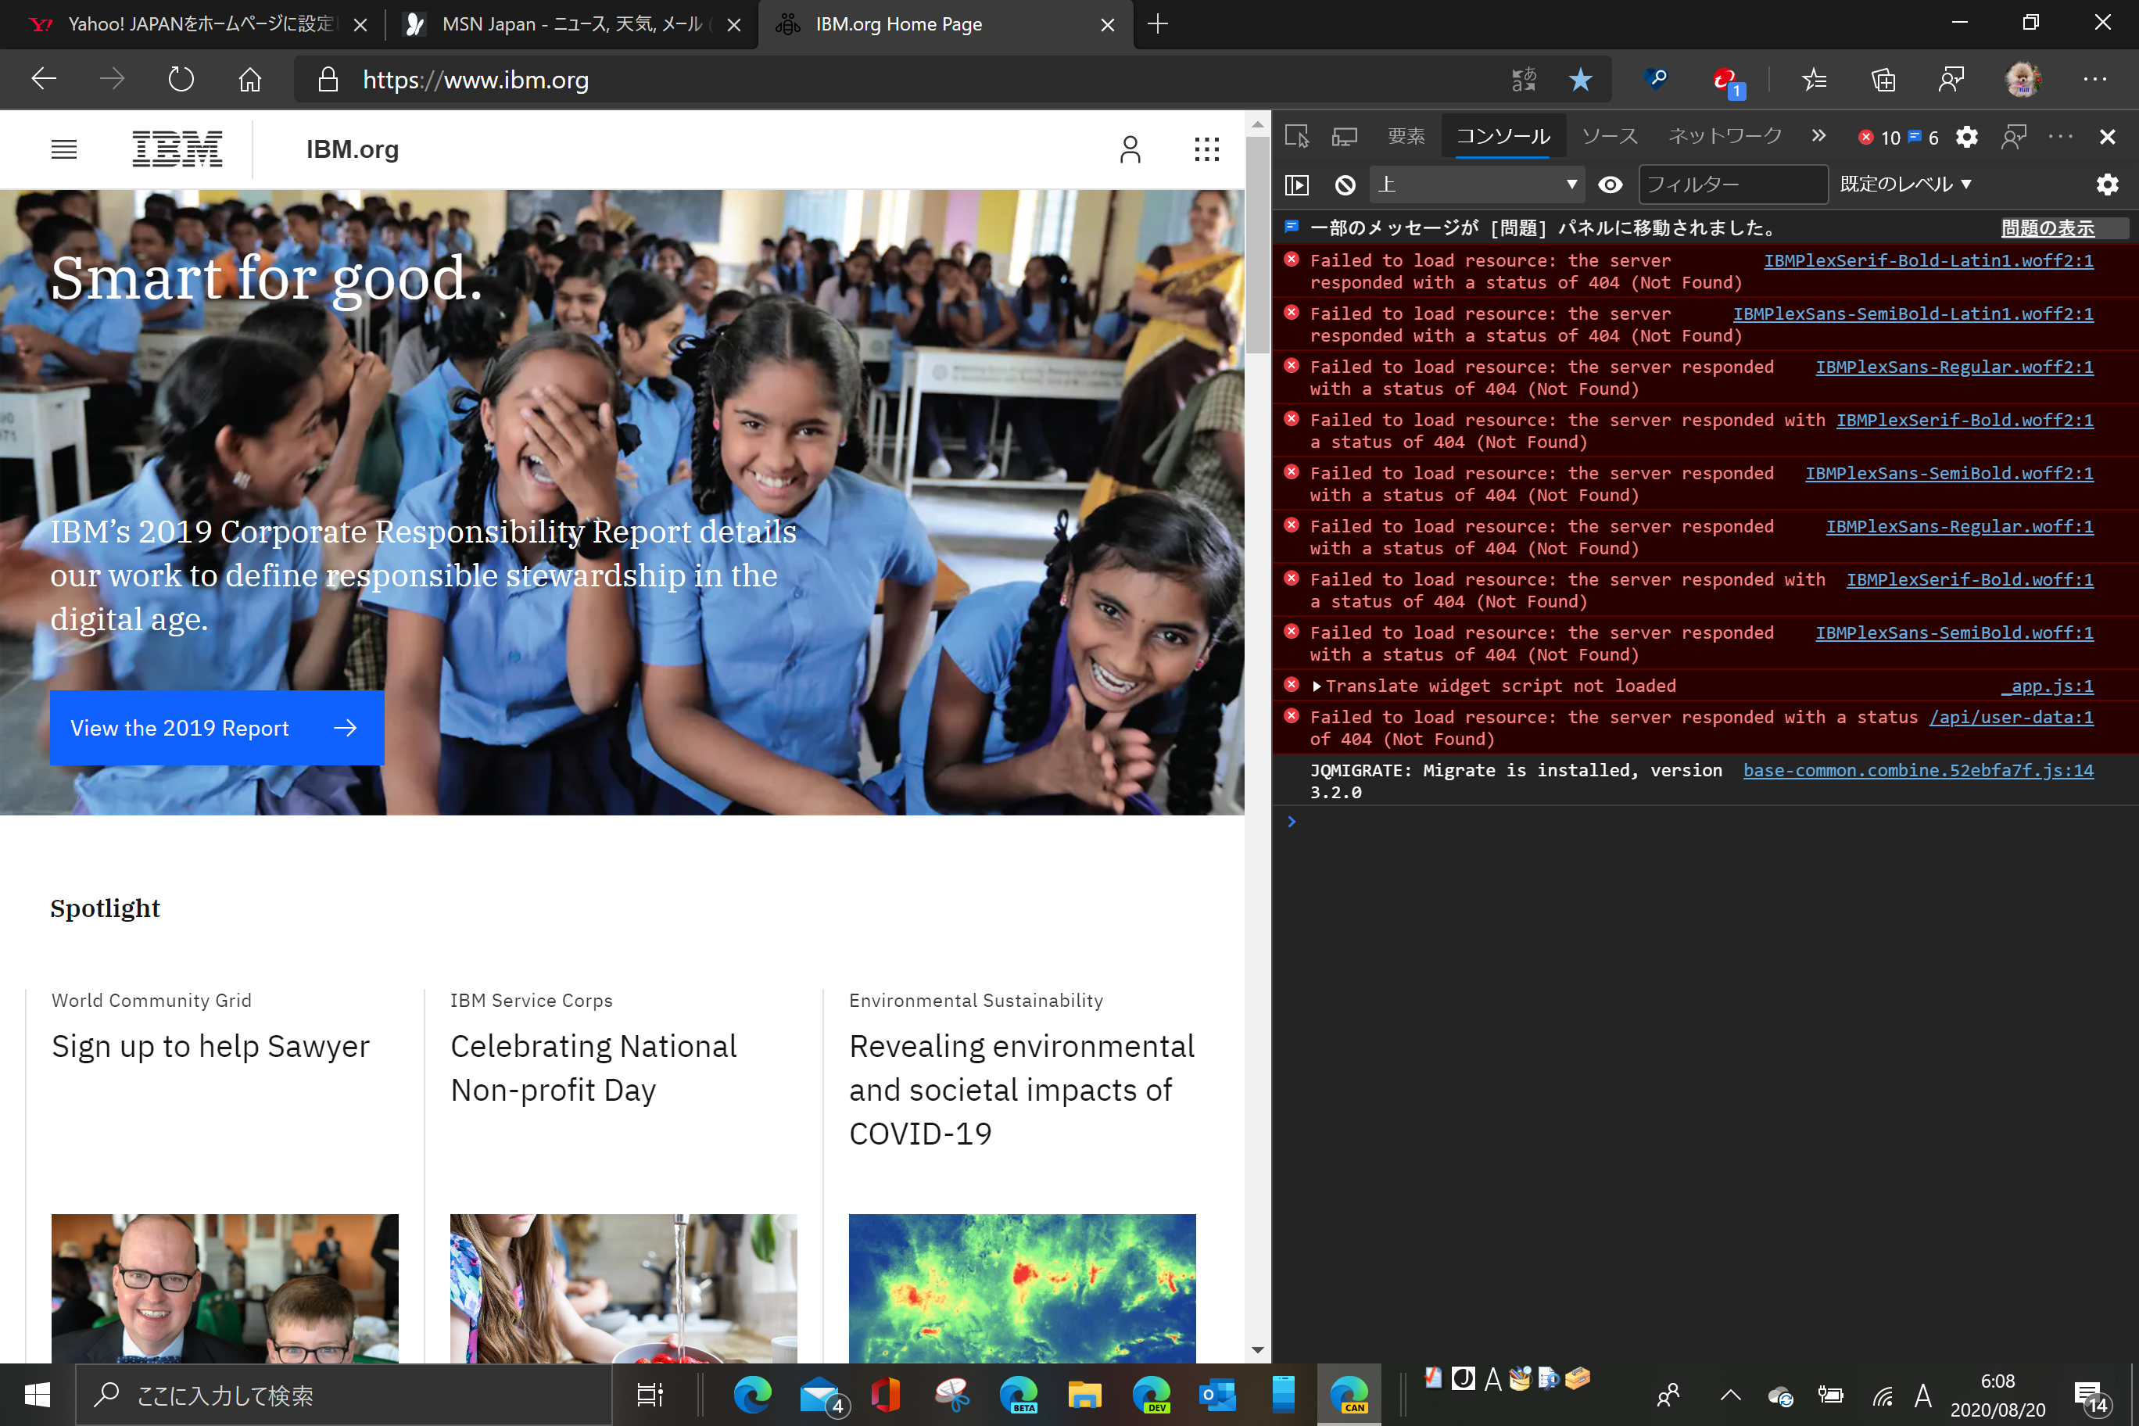Switch to the Network tab
Screen dimensions: 2139x1426
[1725, 136]
